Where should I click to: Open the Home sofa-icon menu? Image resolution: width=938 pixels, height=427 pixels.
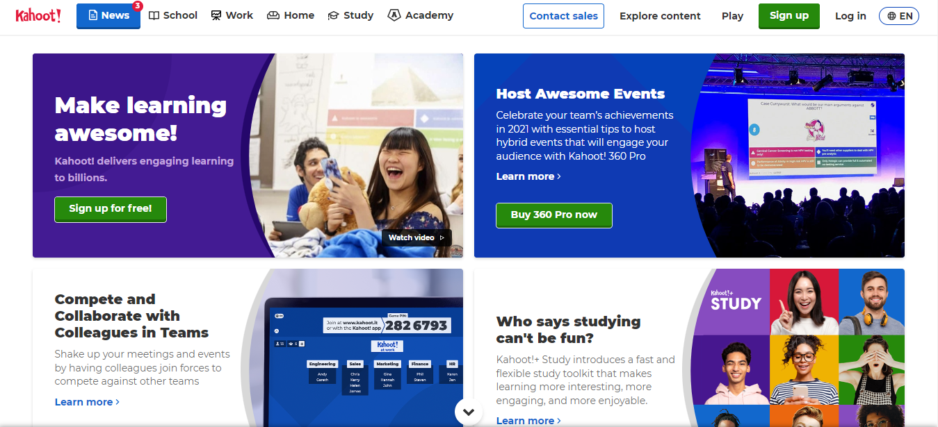tap(291, 15)
